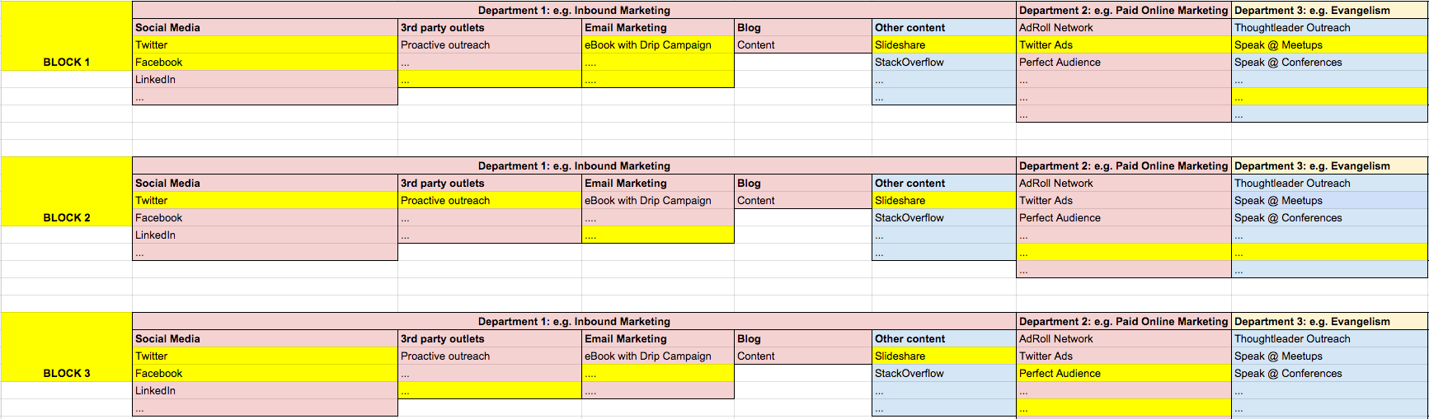Select the BLOCK 2 label cell
The height and width of the screenshot is (419, 1429).
pos(66,217)
